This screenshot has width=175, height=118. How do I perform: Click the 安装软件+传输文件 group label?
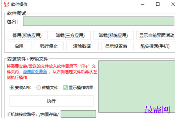pos(28,59)
